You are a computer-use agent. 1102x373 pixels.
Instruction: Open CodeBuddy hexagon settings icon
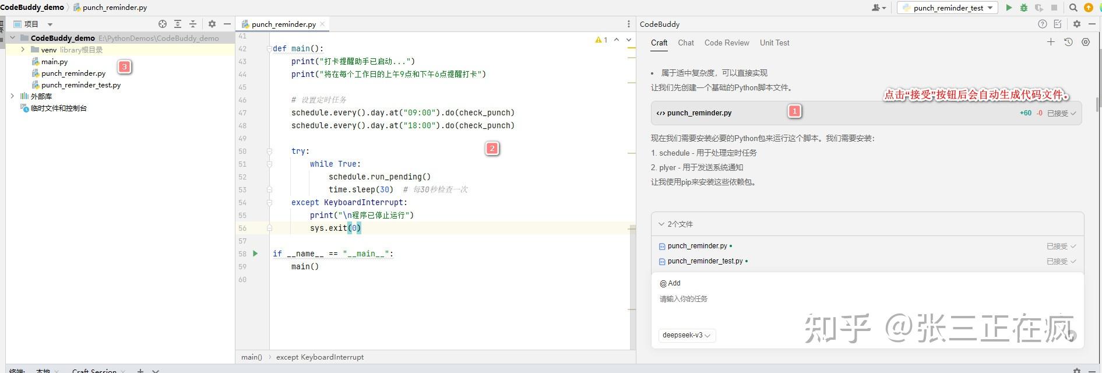(1086, 42)
